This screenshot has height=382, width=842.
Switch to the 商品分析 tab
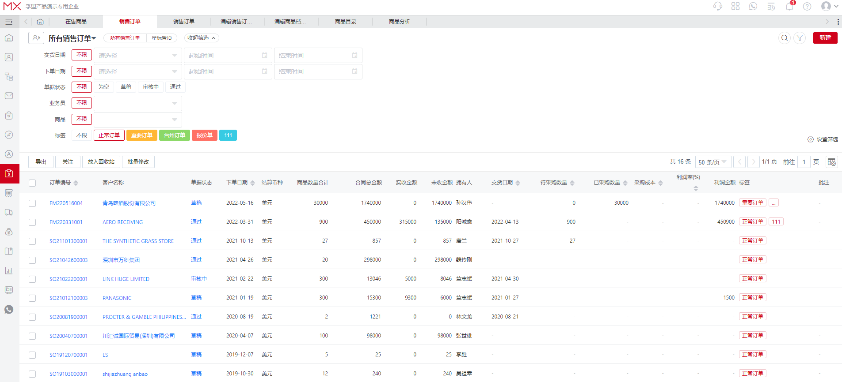399,22
